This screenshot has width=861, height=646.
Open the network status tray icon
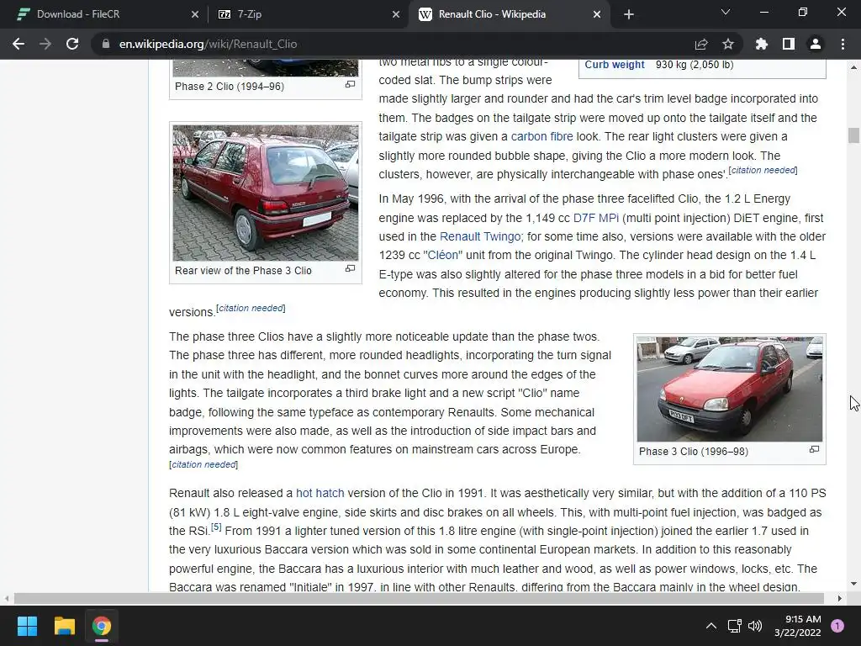(734, 626)
